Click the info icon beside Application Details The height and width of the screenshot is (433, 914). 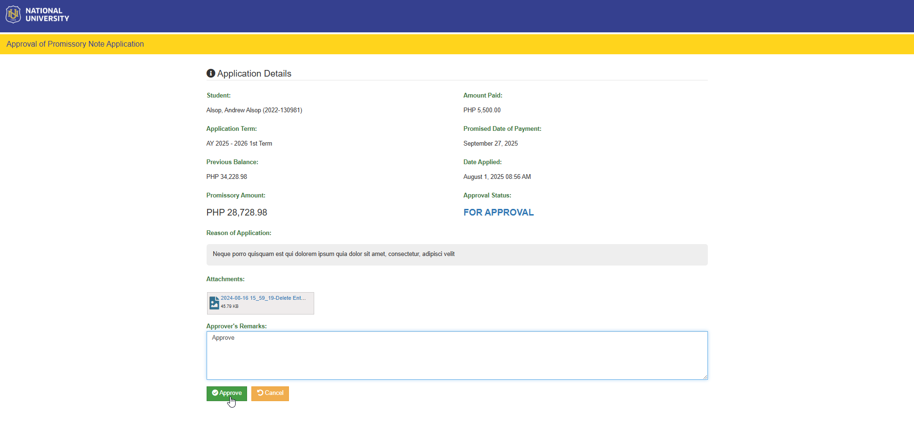[x=210, y=73]
